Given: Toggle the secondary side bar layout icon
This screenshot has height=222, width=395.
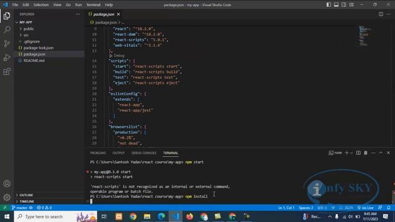Looking at the screenshot, I should point(344,5).
